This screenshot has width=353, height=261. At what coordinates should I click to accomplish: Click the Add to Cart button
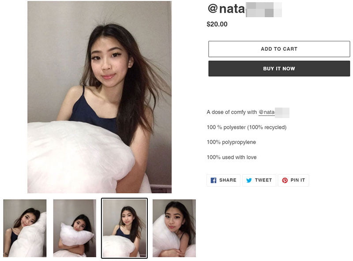click(x=279, y=49)
